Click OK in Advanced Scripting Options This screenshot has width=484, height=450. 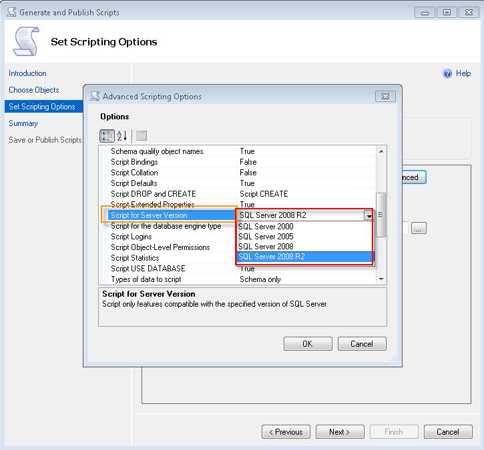tap(308, 343)
